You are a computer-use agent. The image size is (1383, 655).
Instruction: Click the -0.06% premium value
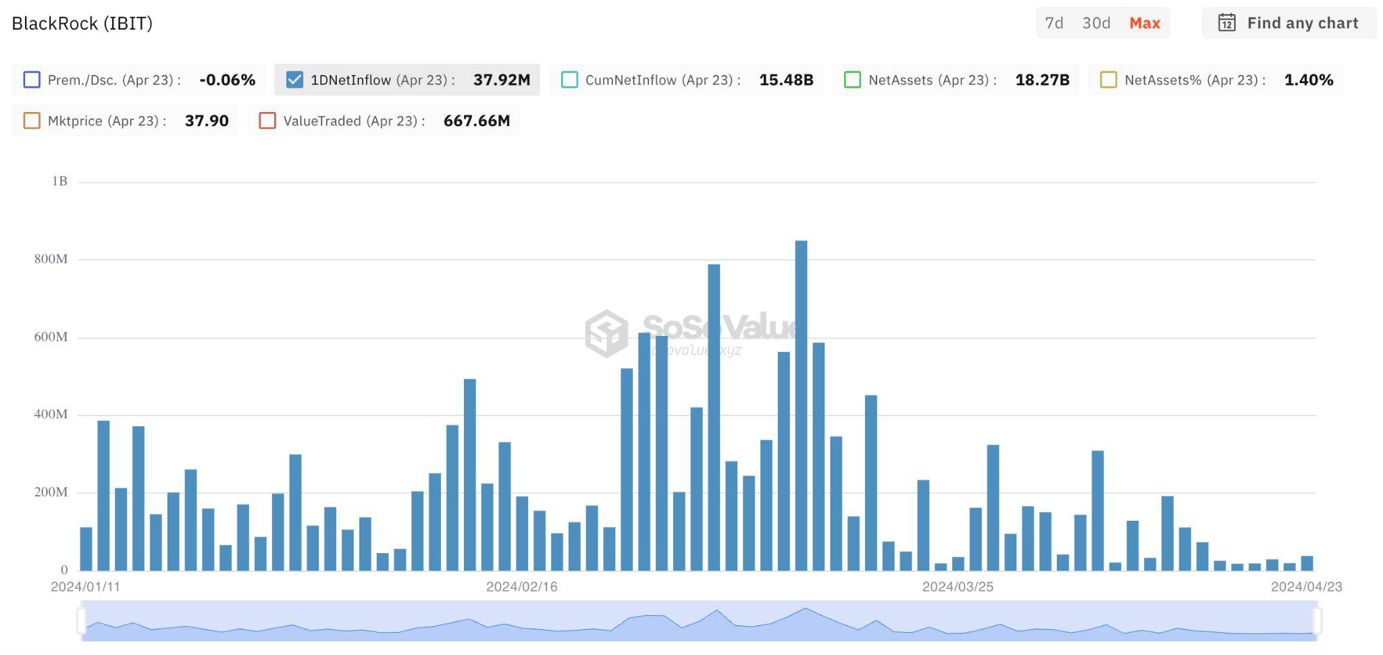point(228,80)
